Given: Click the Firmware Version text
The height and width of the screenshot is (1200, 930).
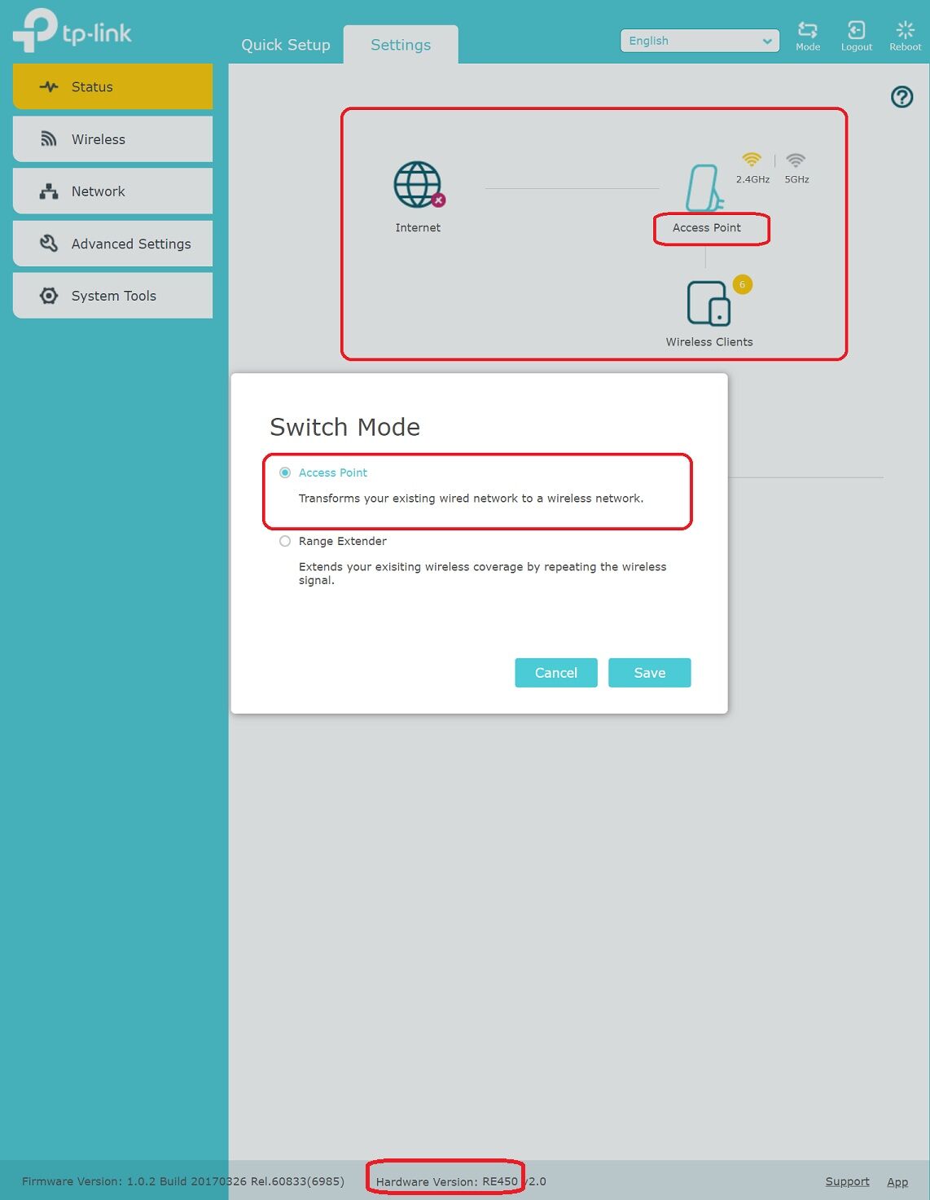Looking at the screenshot, I should [x=183, y=1181].
